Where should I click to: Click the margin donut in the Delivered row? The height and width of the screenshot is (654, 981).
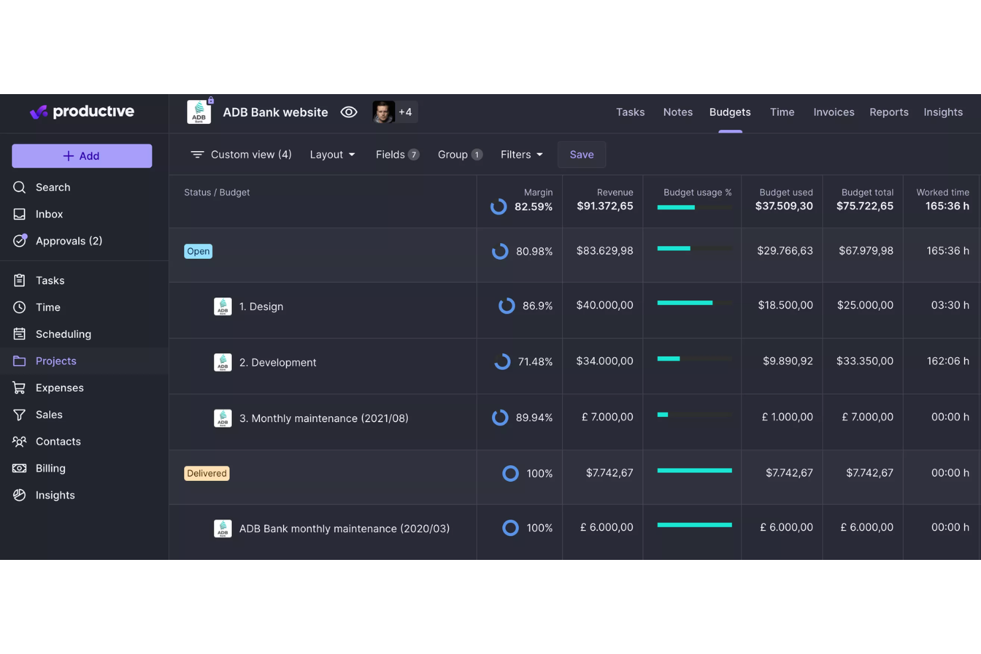point(510,473)
